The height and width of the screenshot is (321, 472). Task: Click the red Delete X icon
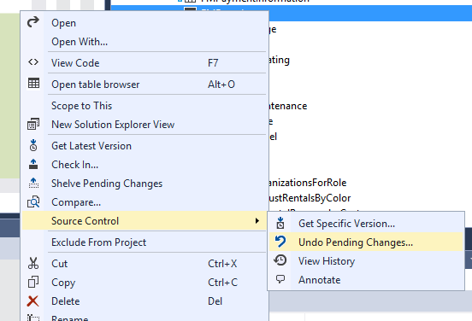point(32,301)
